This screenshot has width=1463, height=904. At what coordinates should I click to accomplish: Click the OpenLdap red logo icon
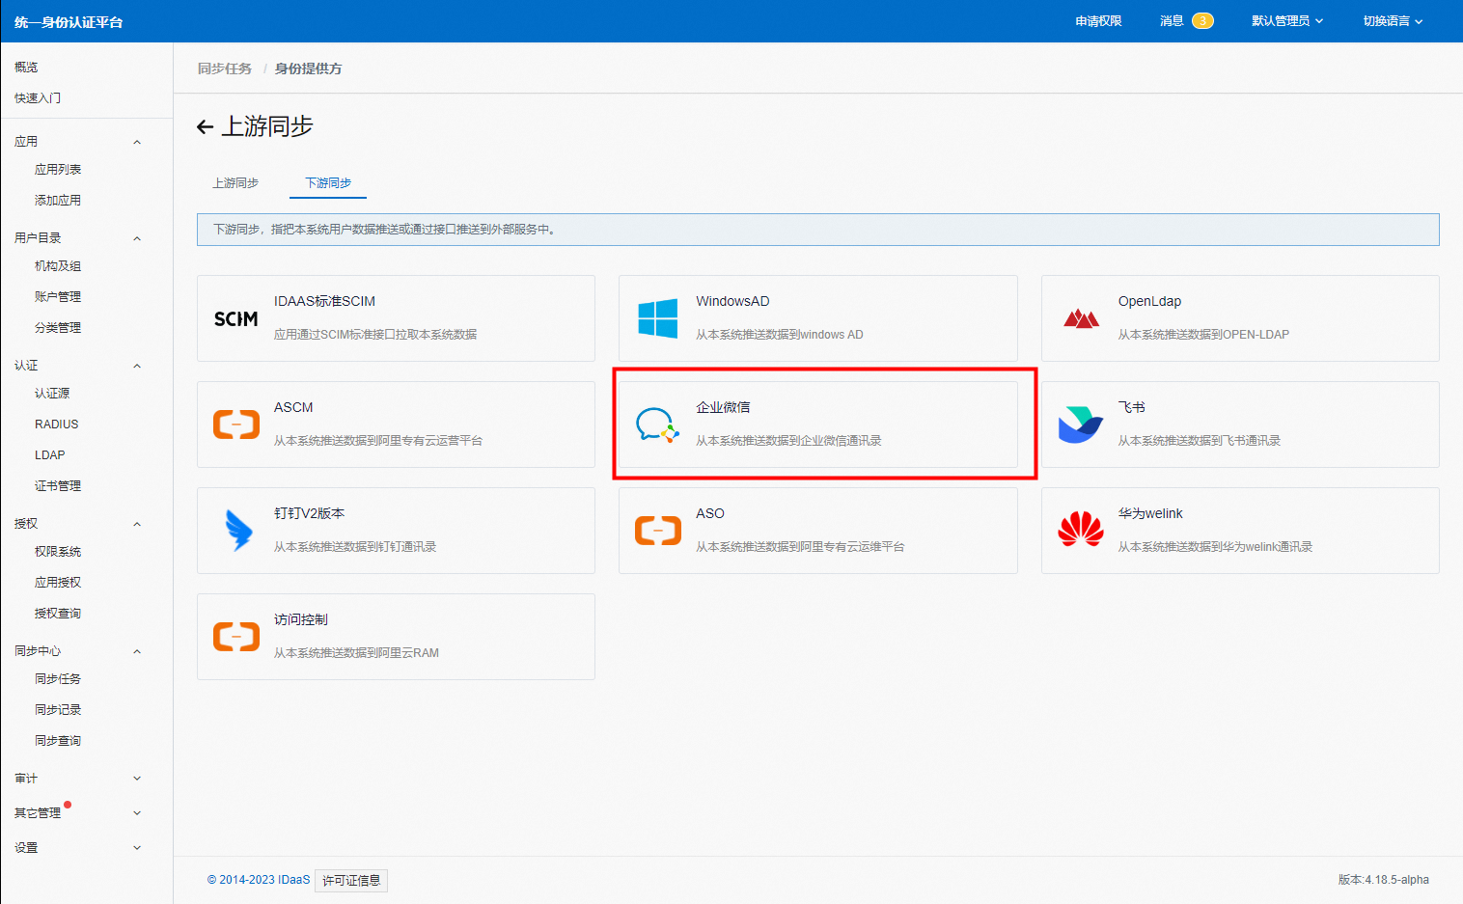(1081, 318)
